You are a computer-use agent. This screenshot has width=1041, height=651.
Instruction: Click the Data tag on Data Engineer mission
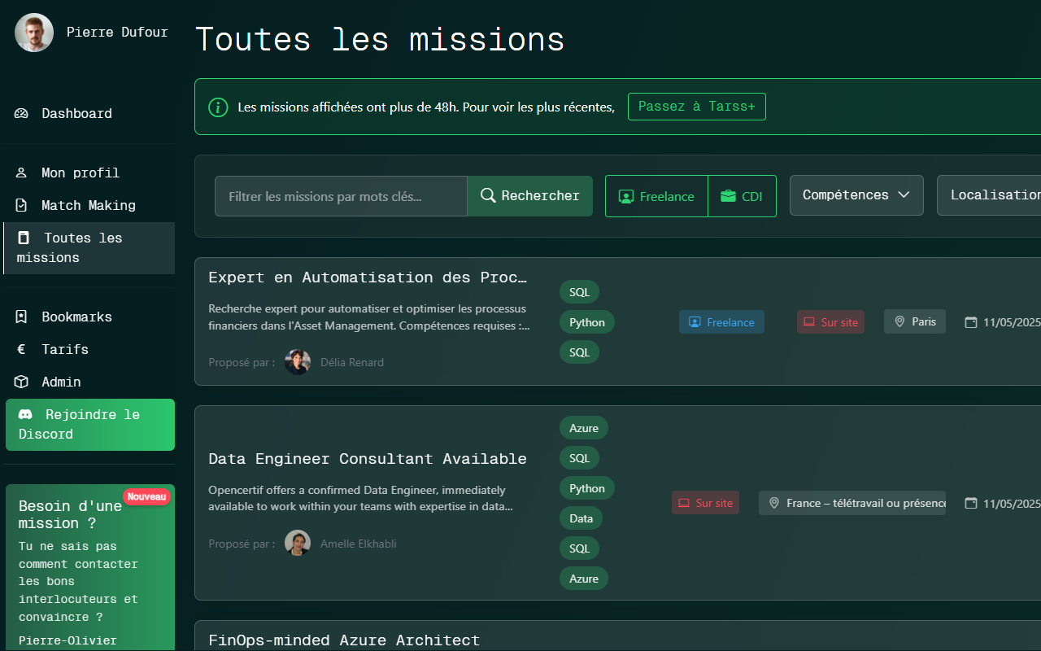coord(581,518)
